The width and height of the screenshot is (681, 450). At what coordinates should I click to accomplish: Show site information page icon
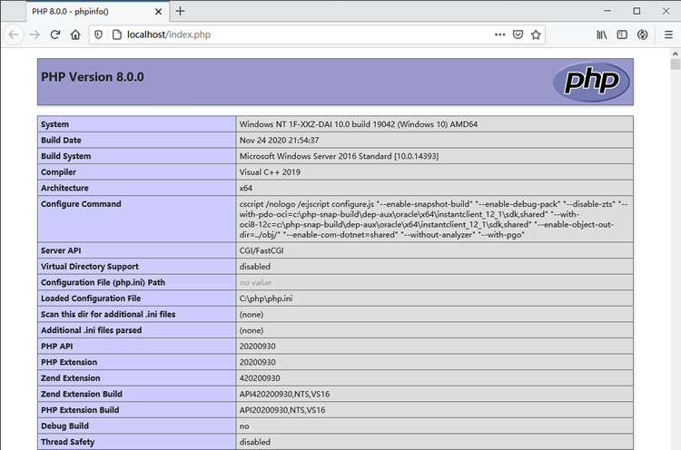116,34
